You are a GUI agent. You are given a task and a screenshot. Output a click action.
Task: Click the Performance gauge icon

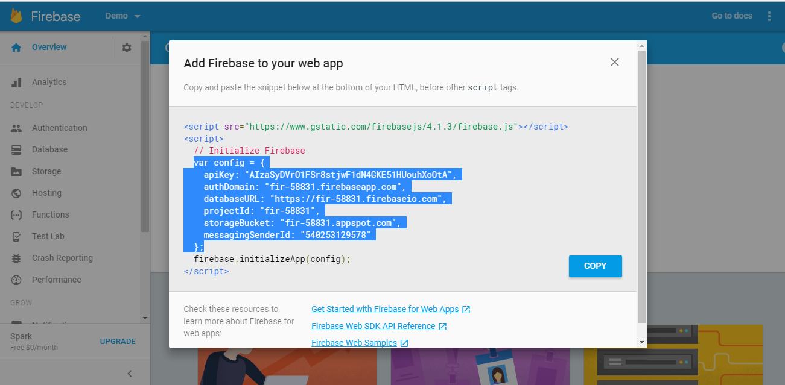coord(16,280)
